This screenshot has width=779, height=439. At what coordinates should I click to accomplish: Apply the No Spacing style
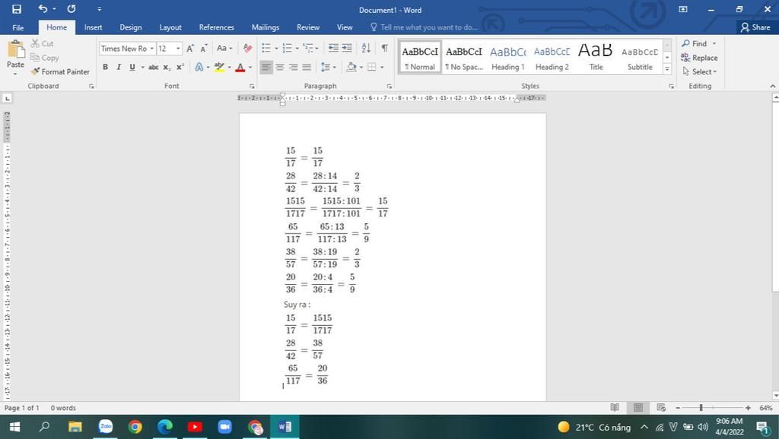click(464, 58)
